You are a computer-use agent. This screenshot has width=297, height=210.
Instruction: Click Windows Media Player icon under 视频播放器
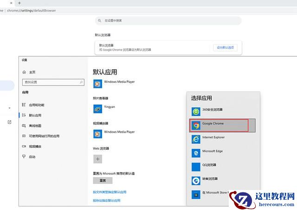98,134
